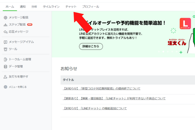Click the ツール shop icon
The width and height of the screenshot is (195, 130).
pos(6,49)
